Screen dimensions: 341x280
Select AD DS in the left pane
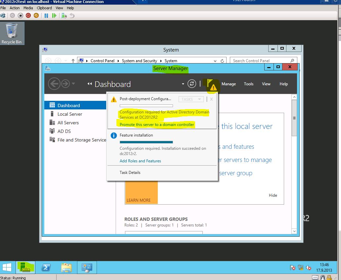(x=75, y=131)
